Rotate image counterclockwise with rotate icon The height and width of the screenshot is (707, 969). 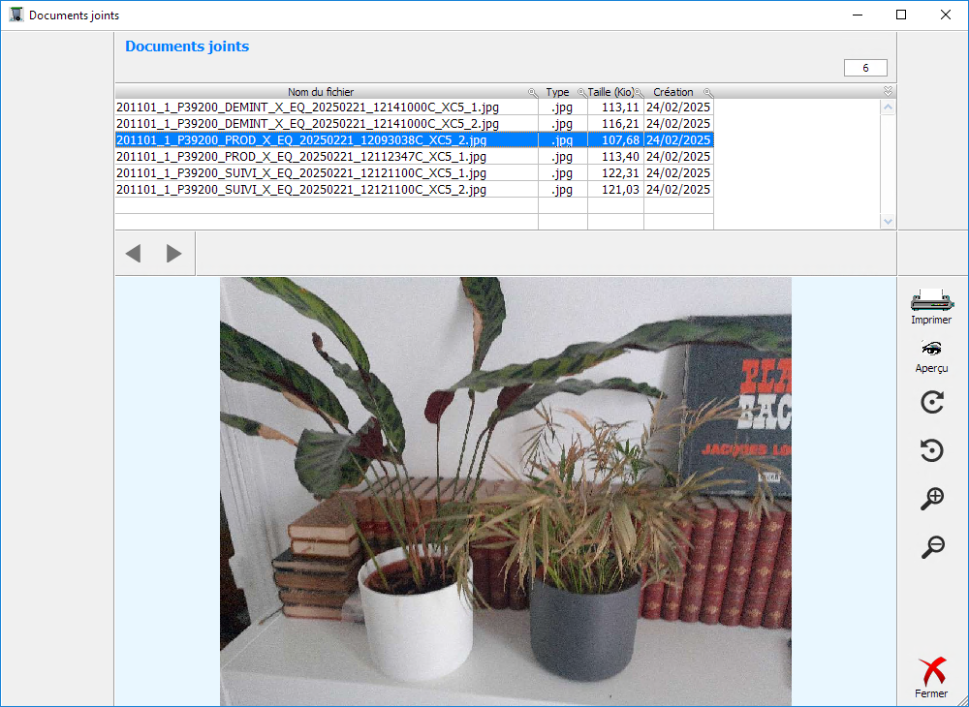[931, 450]
